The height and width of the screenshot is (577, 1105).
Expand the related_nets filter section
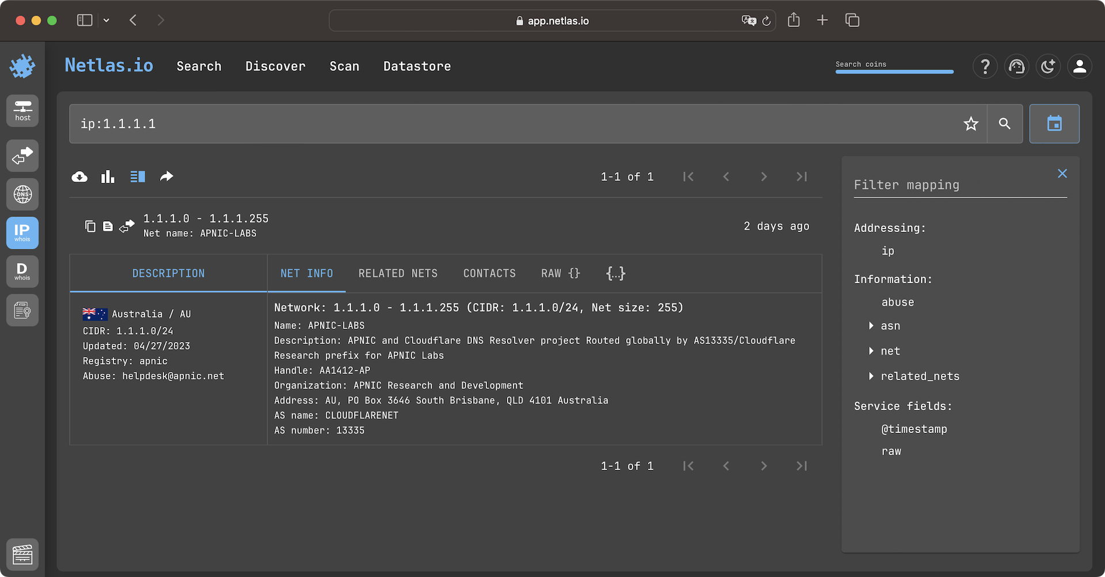point(871,376)
